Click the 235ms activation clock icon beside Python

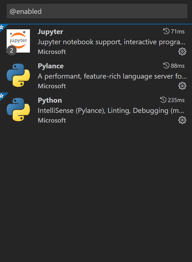coord(163,100)
